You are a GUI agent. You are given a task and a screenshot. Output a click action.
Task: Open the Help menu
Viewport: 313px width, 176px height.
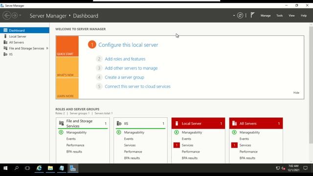pyautogui.click(x=304, y=16)
